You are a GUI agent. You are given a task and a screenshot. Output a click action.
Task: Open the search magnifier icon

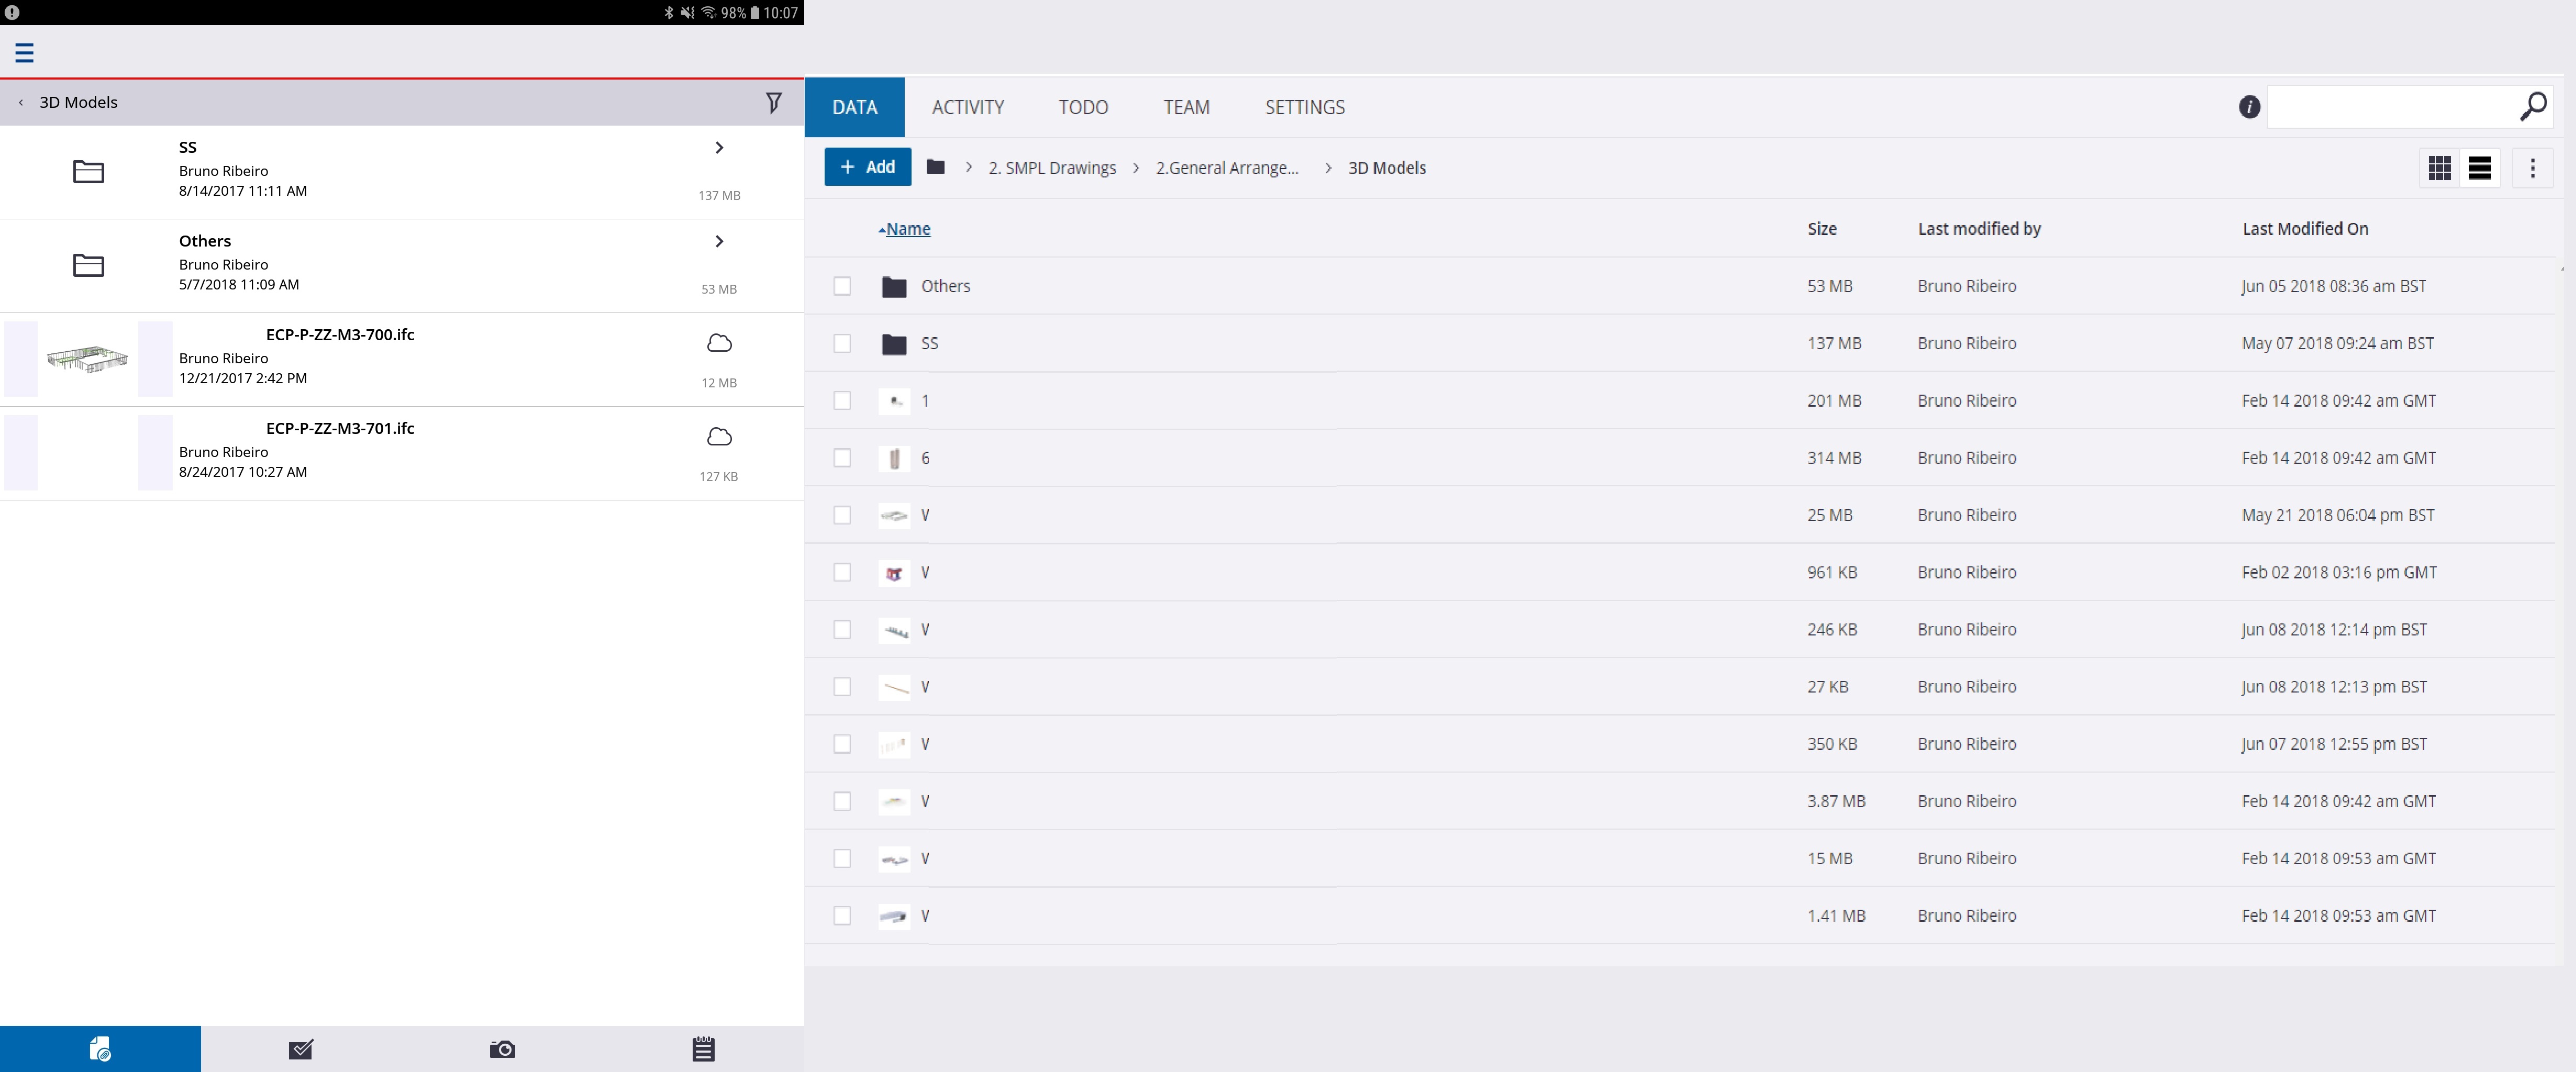2534,106
